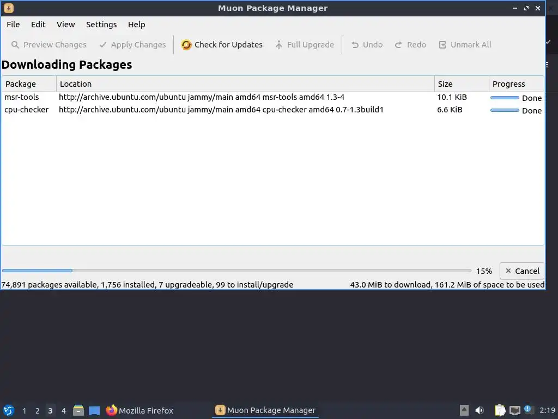The width and height of the screenshot is (558, 419).
Task: Open the View menu
Action: tap(65, 25)
